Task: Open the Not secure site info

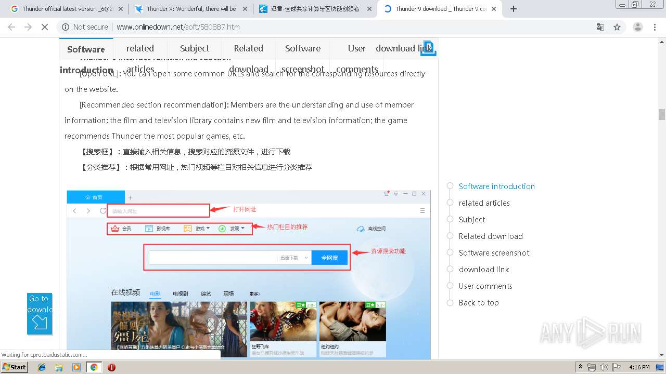Action: point(85,27)
